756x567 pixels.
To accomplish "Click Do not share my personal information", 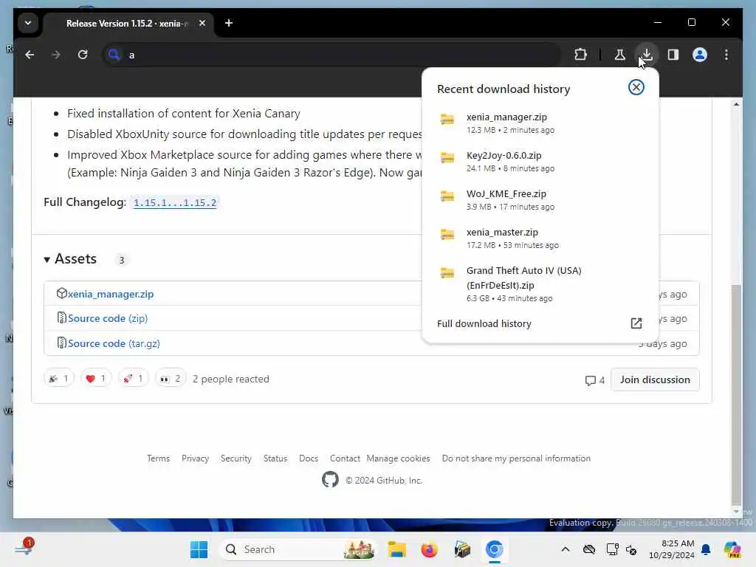I will [516, 458].
